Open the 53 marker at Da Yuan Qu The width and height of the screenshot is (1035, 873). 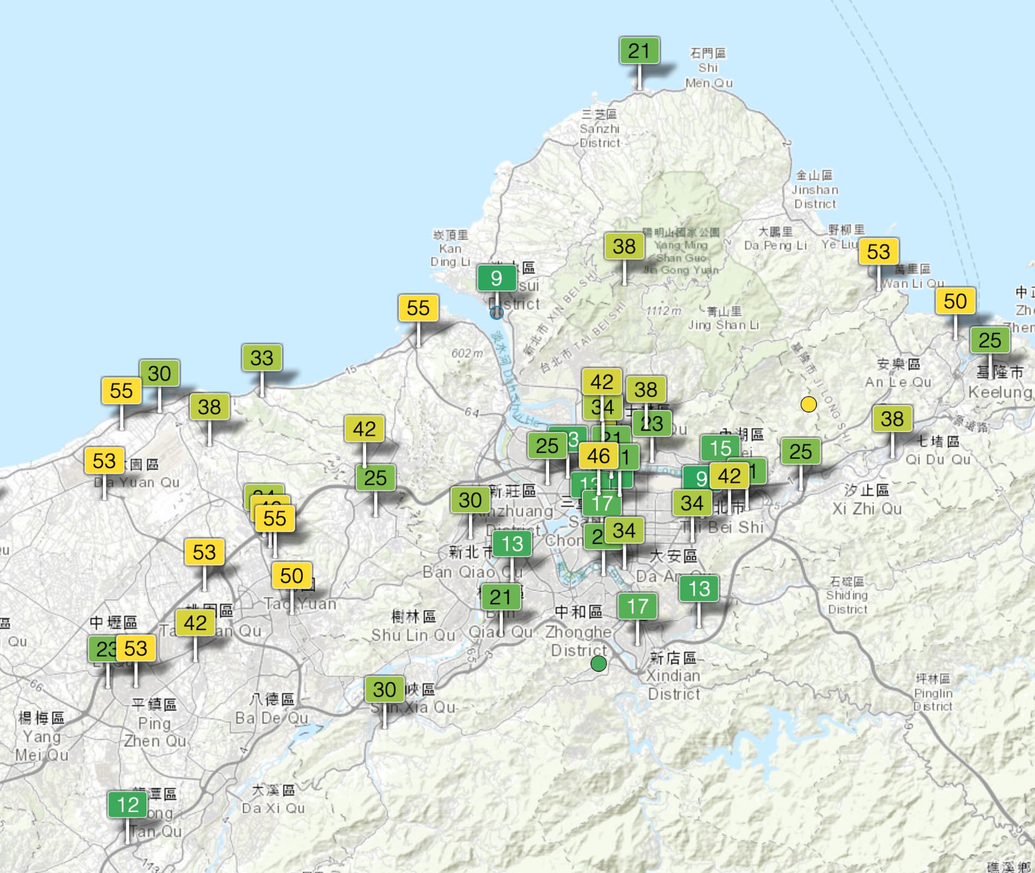pyautogui.click(x=105, y=461)
